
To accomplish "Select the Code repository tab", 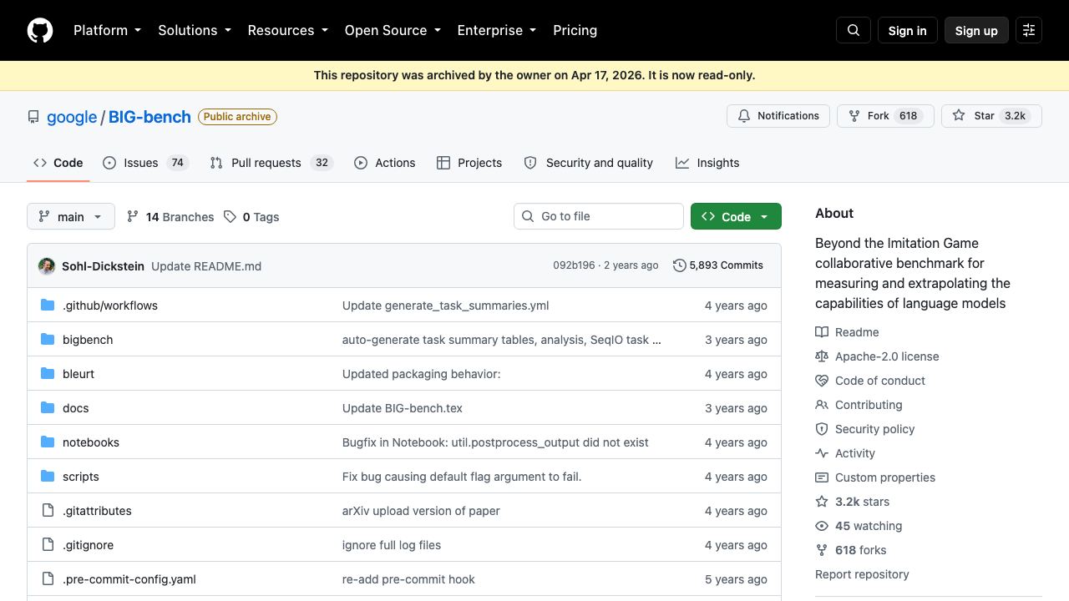I will click(58, 163).
